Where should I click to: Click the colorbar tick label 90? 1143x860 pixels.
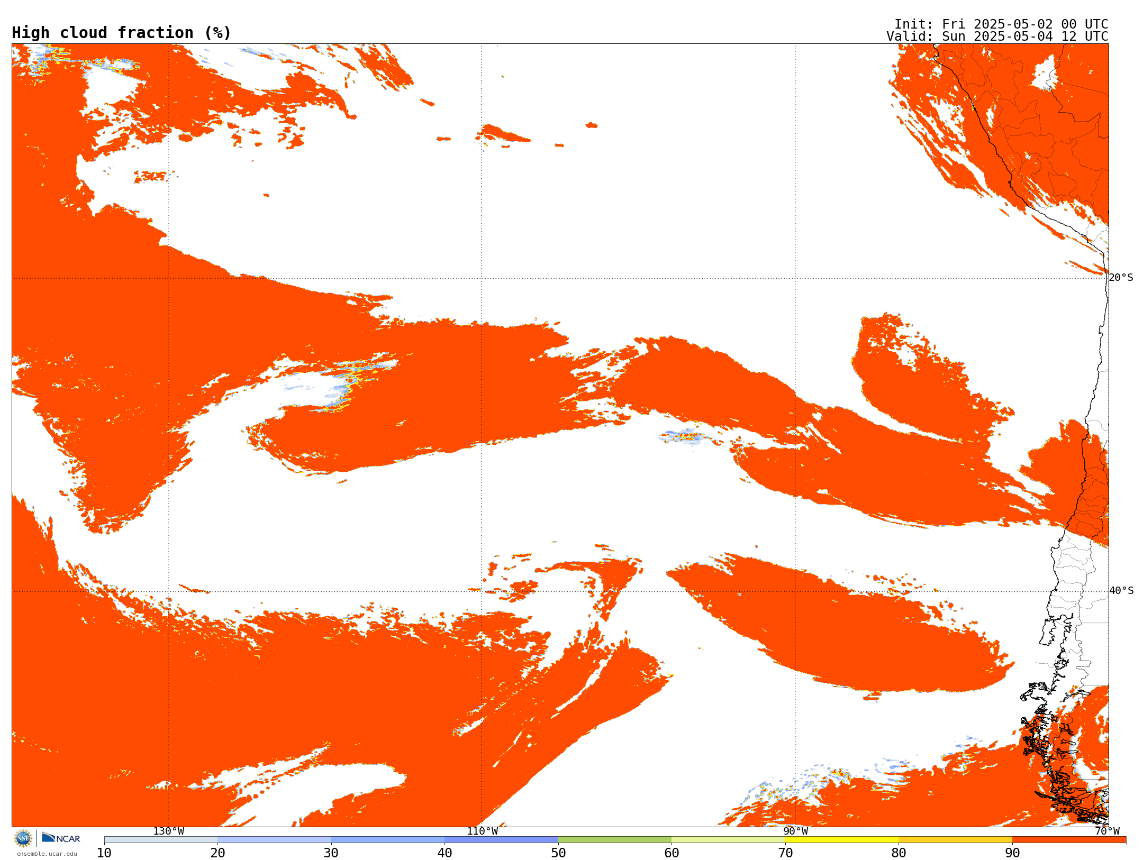(x=1012, y=853)
